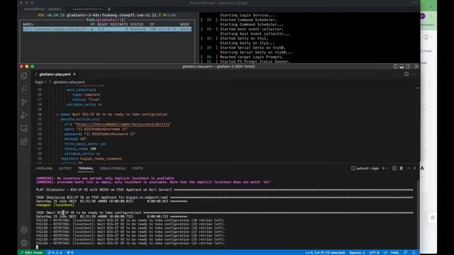Kill the terminal with trash icon
The image size is (454, 255).
[402, 169]
